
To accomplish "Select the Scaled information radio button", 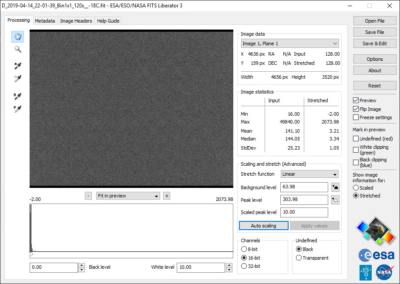I will pos(356,187).
